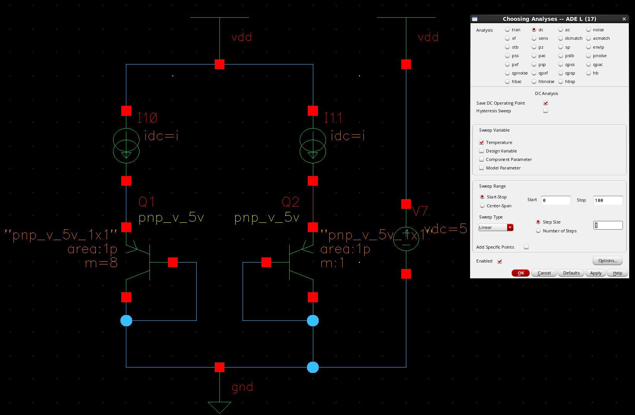
Task: Check Model Parameter sweep option
Action: click(481, 168)
